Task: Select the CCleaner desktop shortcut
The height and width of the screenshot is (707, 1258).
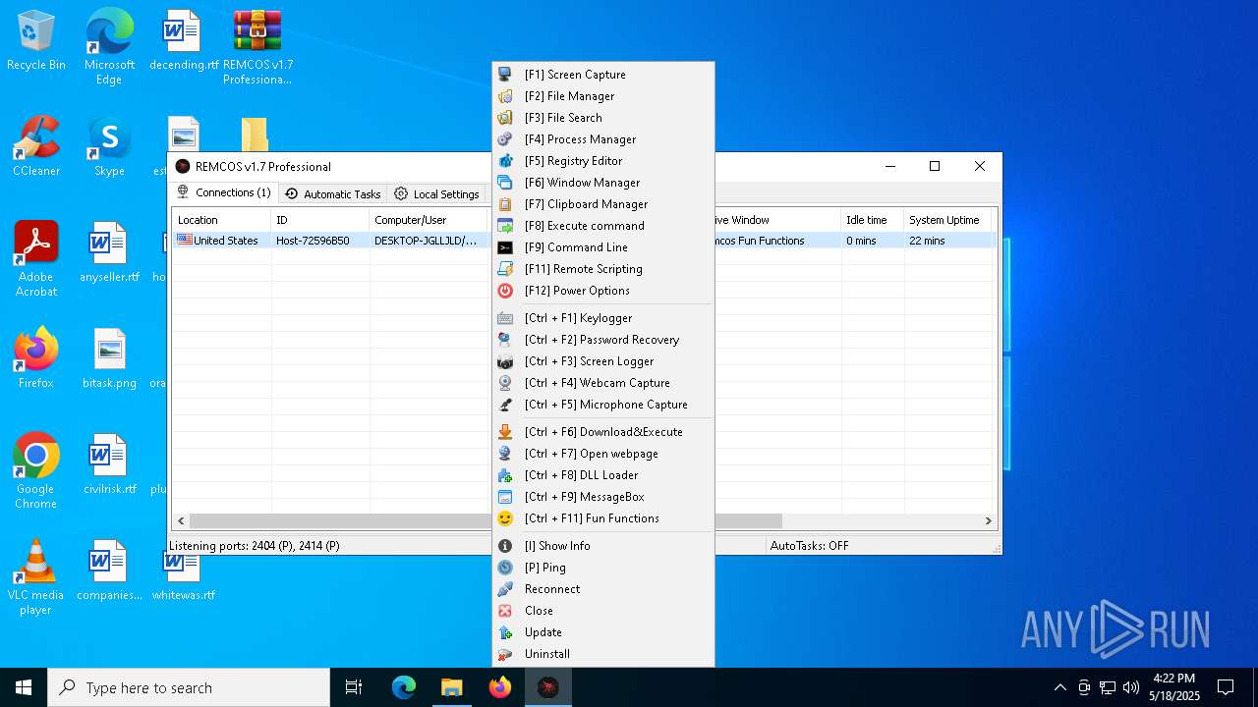Action: click(36, 147)
